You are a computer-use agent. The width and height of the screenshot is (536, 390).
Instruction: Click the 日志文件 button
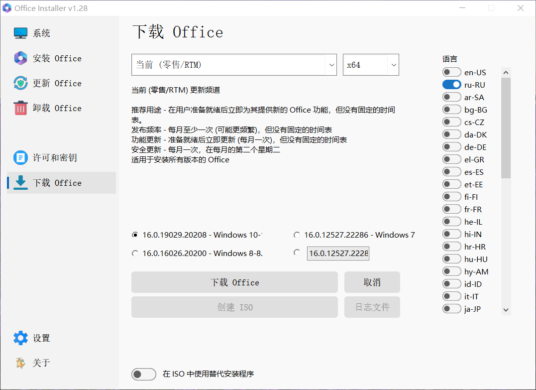pos(372,307)
